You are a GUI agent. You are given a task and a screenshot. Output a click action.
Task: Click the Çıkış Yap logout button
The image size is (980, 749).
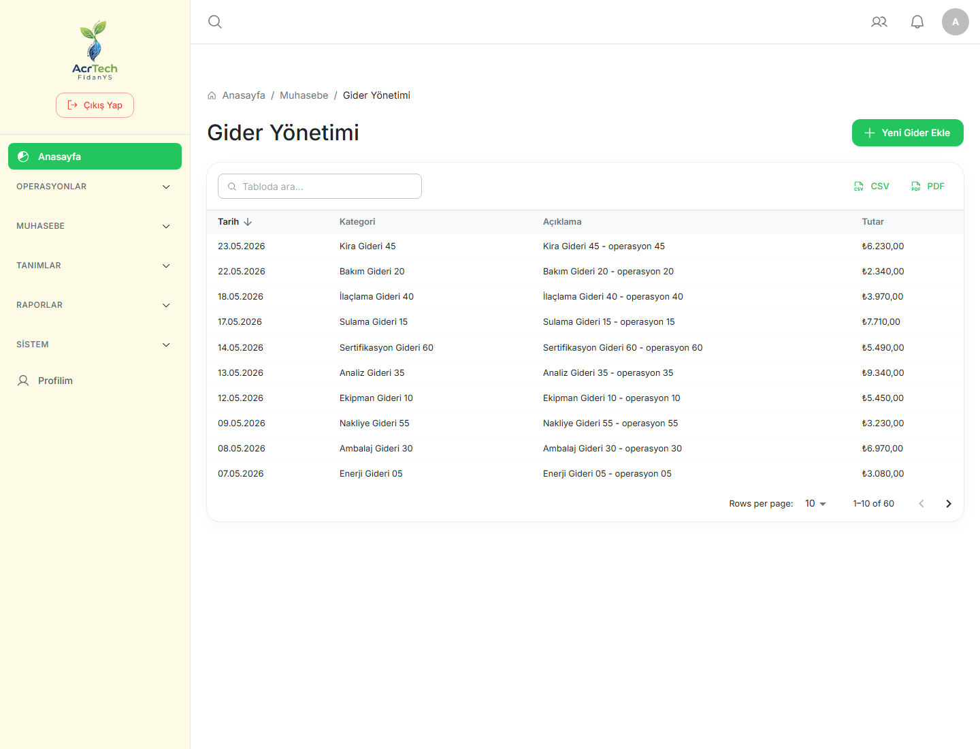click(x=95, y=105)
